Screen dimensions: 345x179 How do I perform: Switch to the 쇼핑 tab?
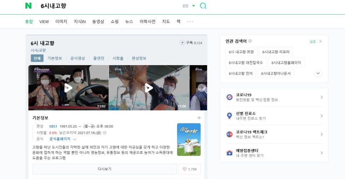(x=114, y=21)
